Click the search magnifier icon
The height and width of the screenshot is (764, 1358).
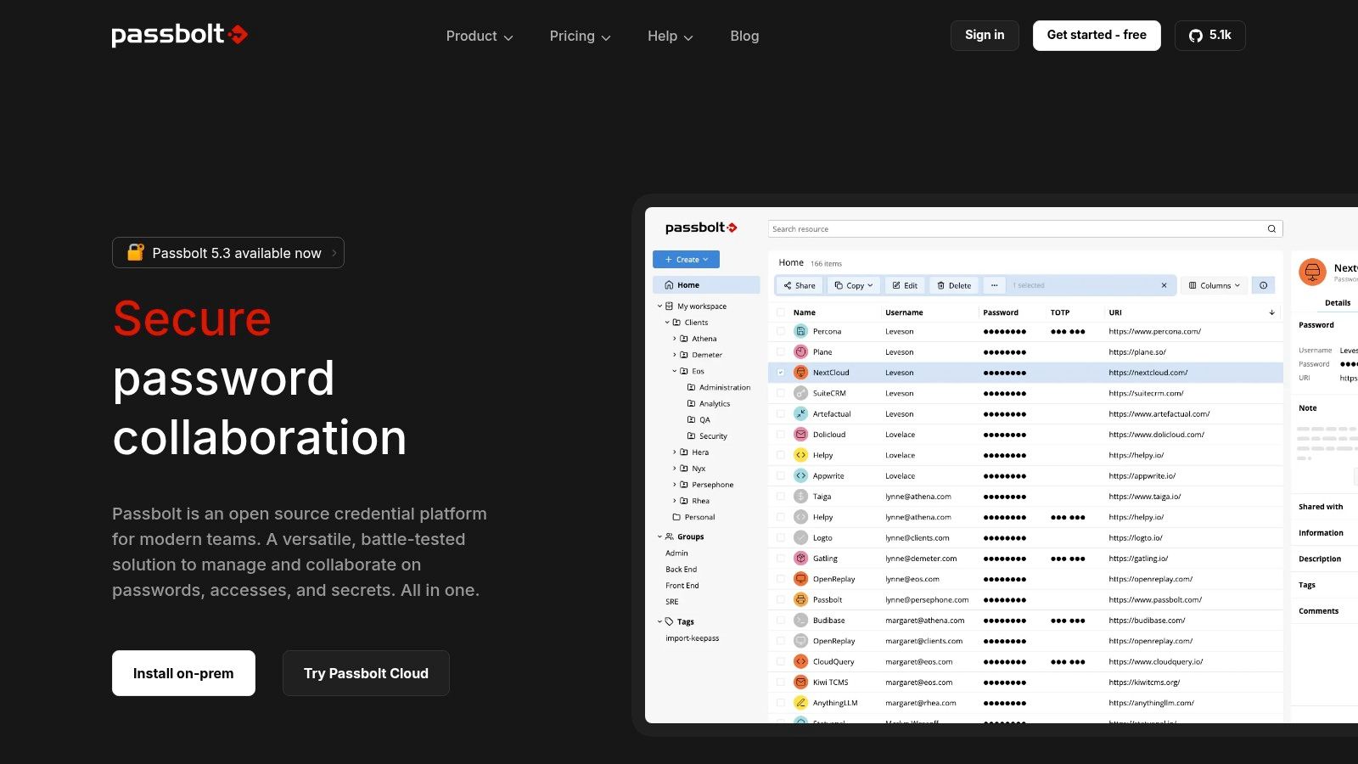[1271, 229]
